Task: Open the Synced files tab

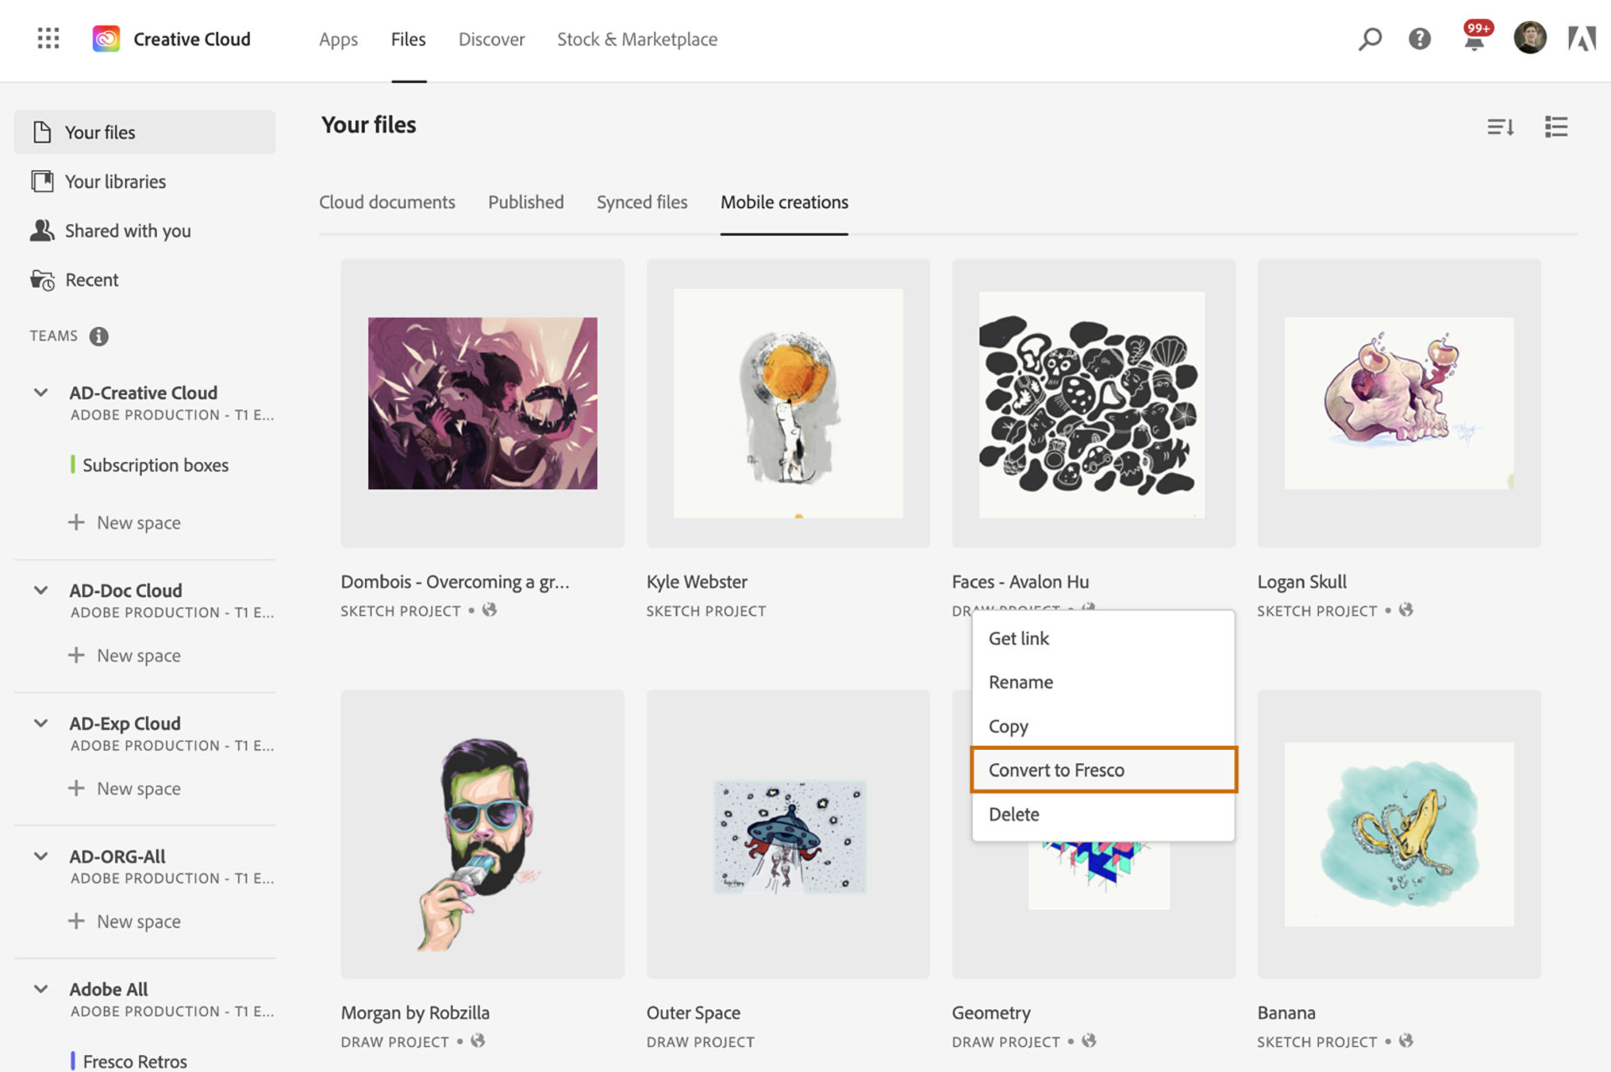Action: [x=641, y=202]
